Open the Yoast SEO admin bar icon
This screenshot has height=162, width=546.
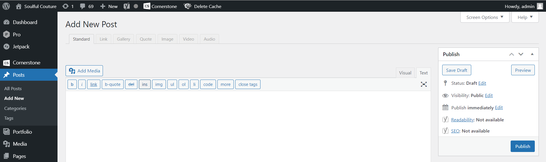tap(127, 6)
